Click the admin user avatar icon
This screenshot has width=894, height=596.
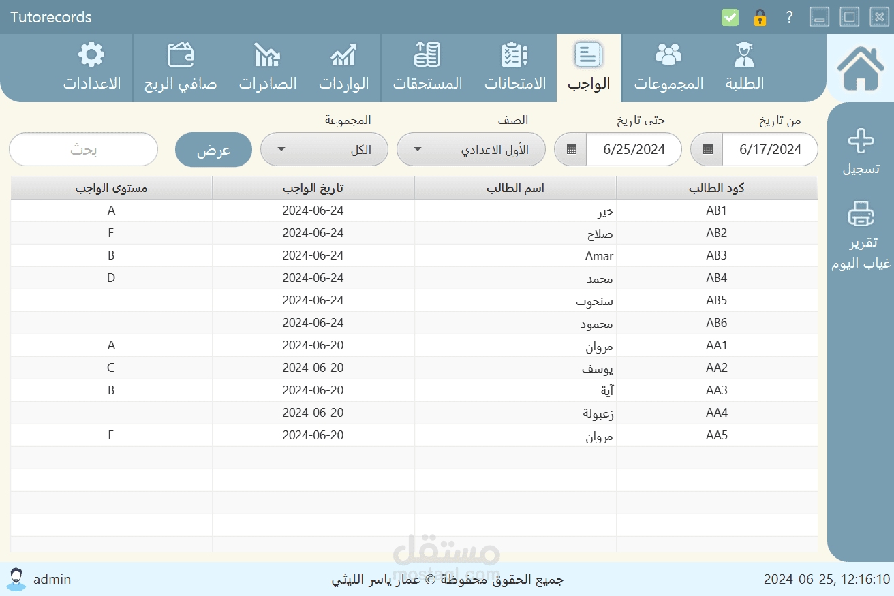point(16,579)
